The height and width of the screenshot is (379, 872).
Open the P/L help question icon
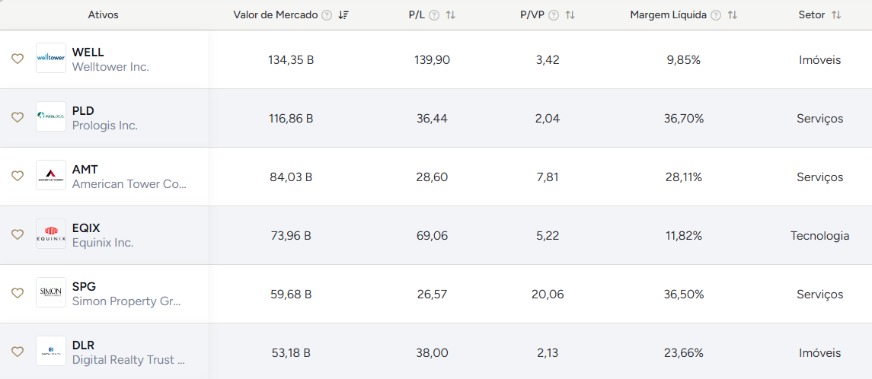[x=434, y=15]
